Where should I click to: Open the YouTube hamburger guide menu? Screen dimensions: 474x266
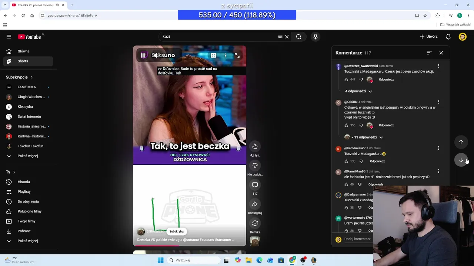click(9, 37)
